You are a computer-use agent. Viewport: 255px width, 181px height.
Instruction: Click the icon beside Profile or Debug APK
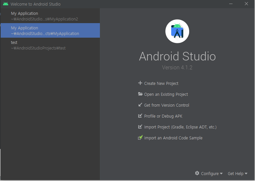[140, 116]
